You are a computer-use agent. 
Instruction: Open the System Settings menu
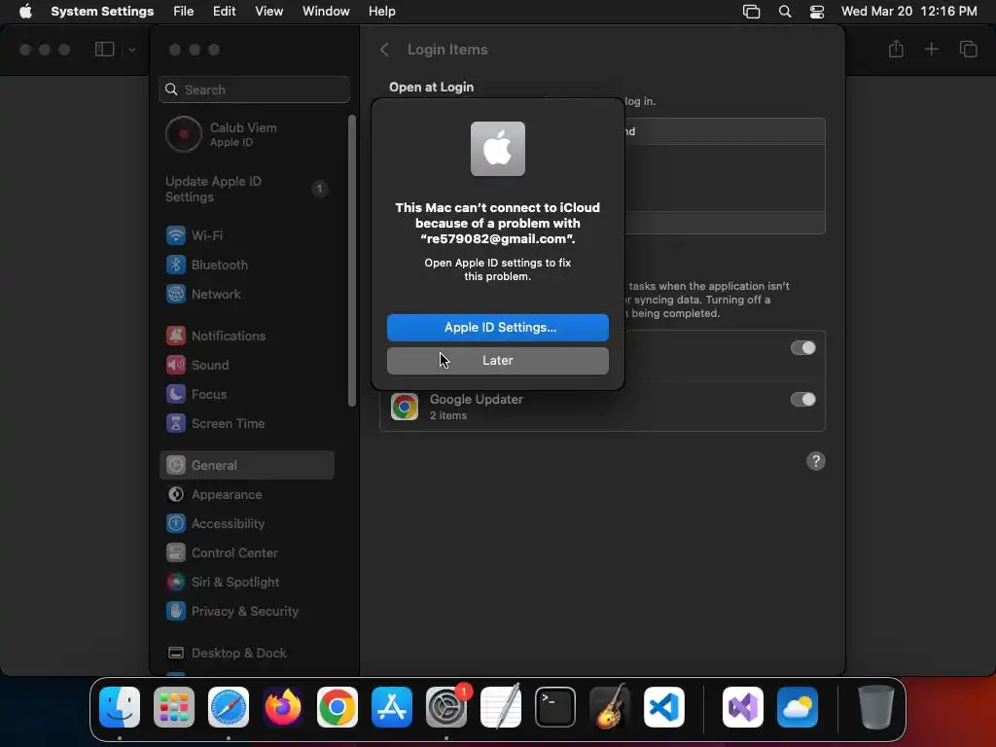[x=102, y=12]
